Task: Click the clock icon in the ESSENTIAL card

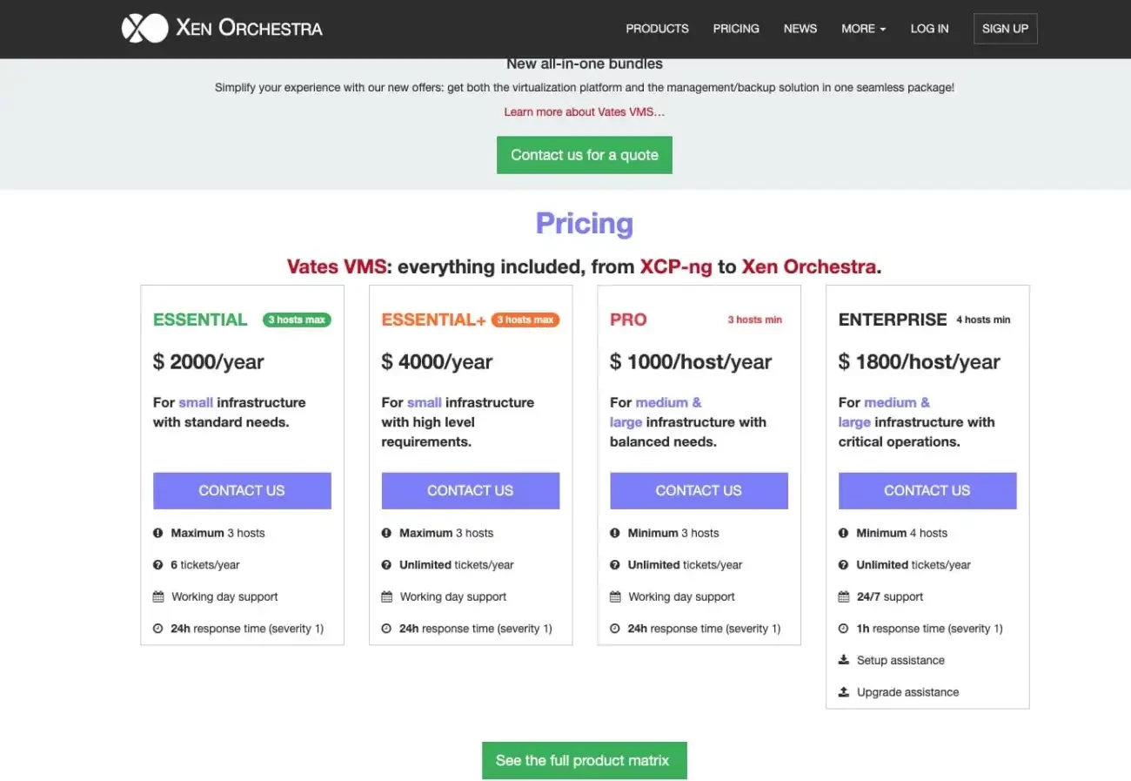Action: point(158,629)
